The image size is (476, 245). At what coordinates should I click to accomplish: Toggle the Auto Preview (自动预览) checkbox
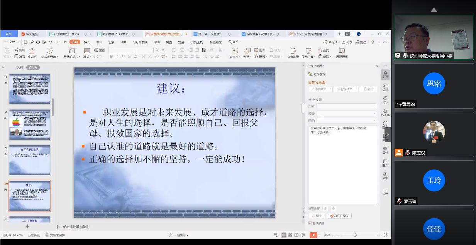coord(310,223)
